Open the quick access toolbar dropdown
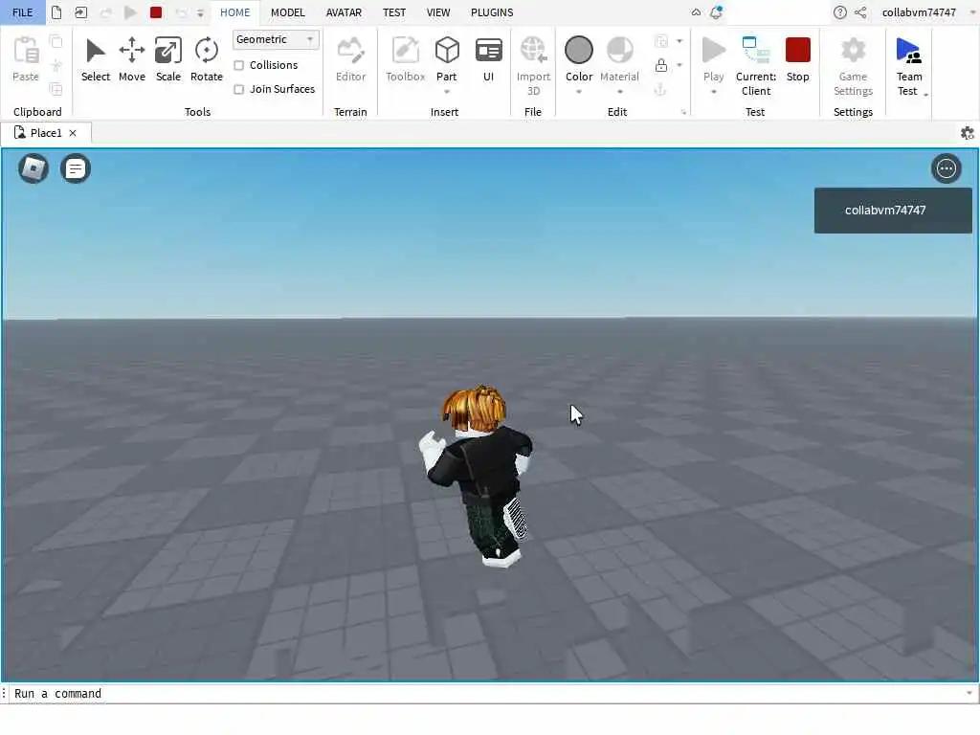 click(200, 12)
